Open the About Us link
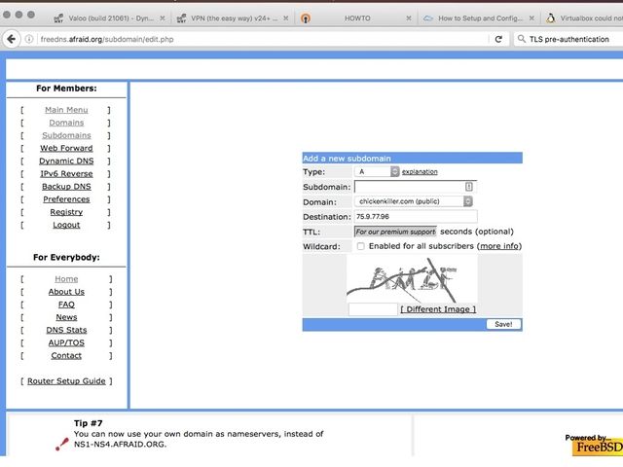This screenshot has height=467, width=623. 66,292
